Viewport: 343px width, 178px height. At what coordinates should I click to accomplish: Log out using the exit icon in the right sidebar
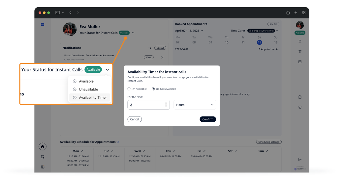click(300, 160)
